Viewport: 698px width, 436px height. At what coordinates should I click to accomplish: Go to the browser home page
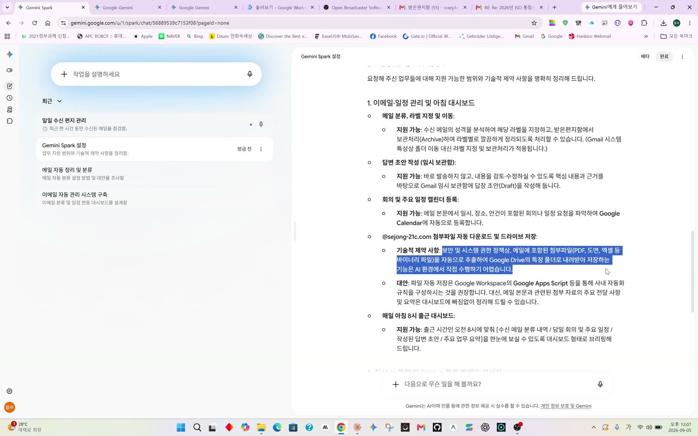coord(48,23)
